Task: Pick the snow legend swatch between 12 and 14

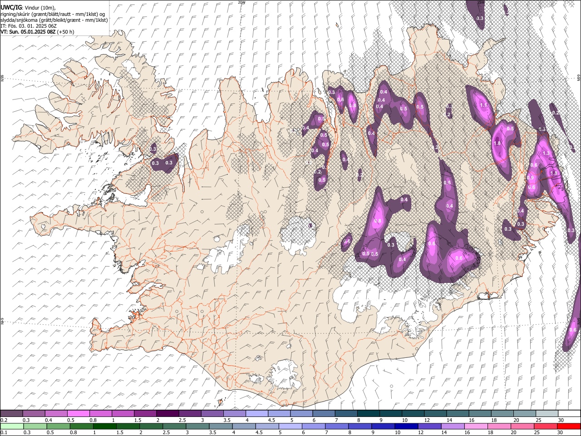Action: pos(435,413)
